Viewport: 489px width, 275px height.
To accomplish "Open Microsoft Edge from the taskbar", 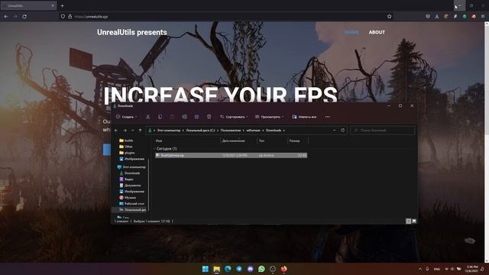I will (228, 269).
